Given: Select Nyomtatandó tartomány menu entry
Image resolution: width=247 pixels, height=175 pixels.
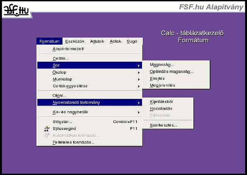Looking at the screenshot, I should pos(90,102).
